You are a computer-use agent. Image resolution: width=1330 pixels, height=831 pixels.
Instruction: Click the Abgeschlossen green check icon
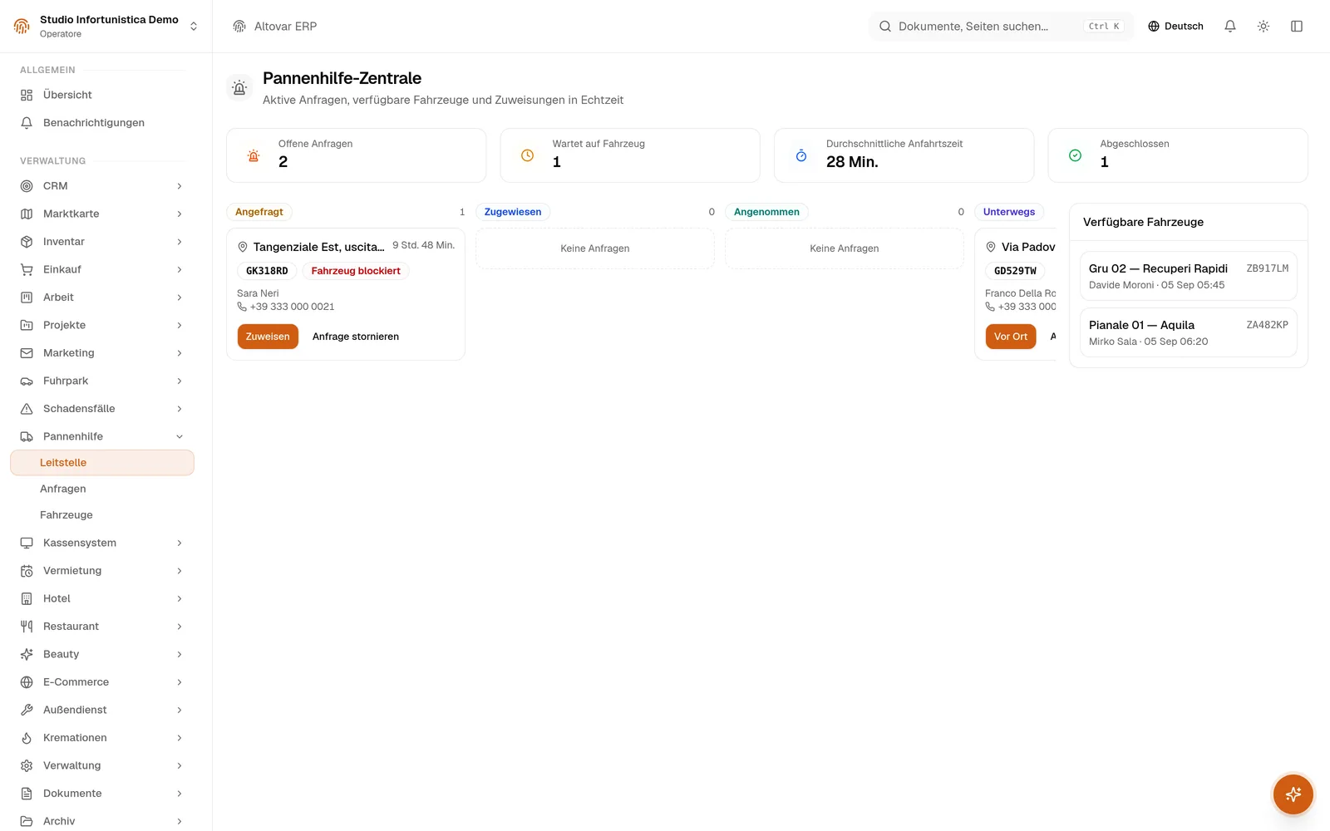pos(1075,155)
